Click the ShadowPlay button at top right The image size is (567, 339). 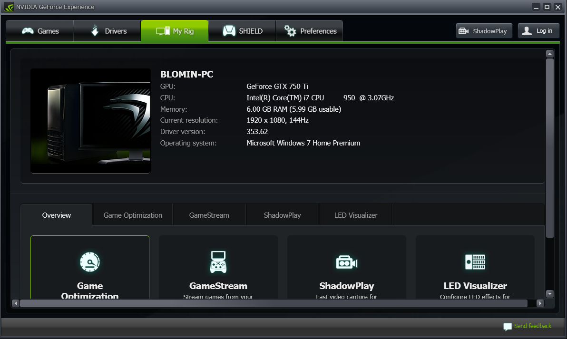484,31
